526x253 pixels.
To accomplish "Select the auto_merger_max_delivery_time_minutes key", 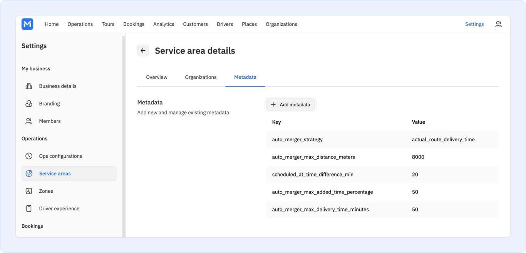I will [x=320, y=209].
